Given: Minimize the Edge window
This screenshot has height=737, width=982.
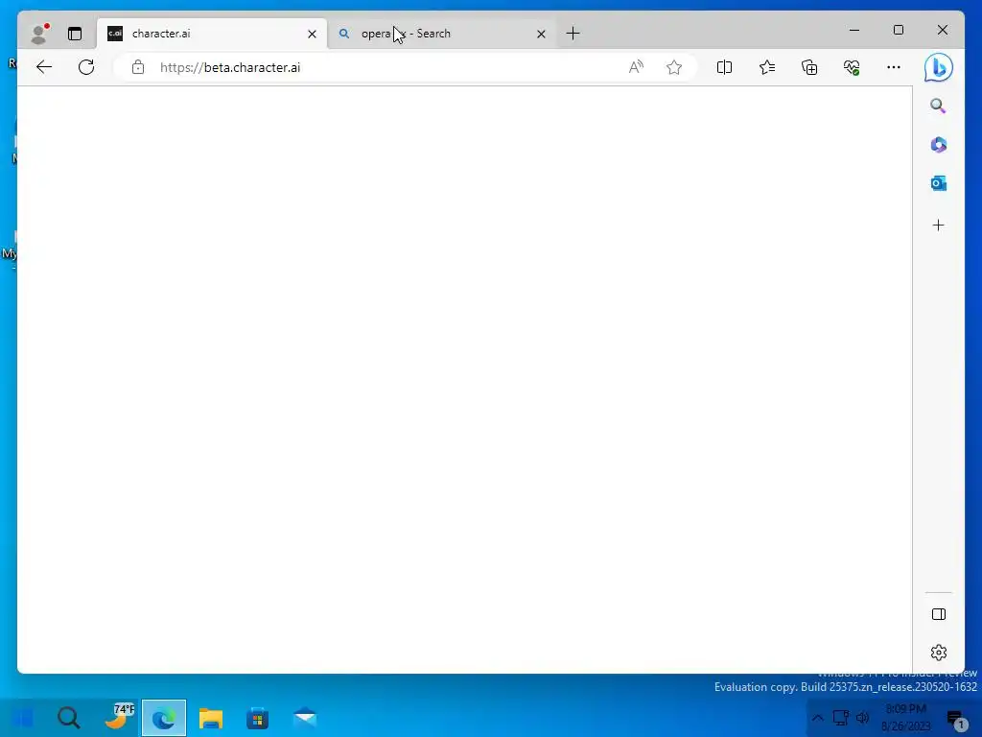Looking at the screenshot, I should point(854,30).
